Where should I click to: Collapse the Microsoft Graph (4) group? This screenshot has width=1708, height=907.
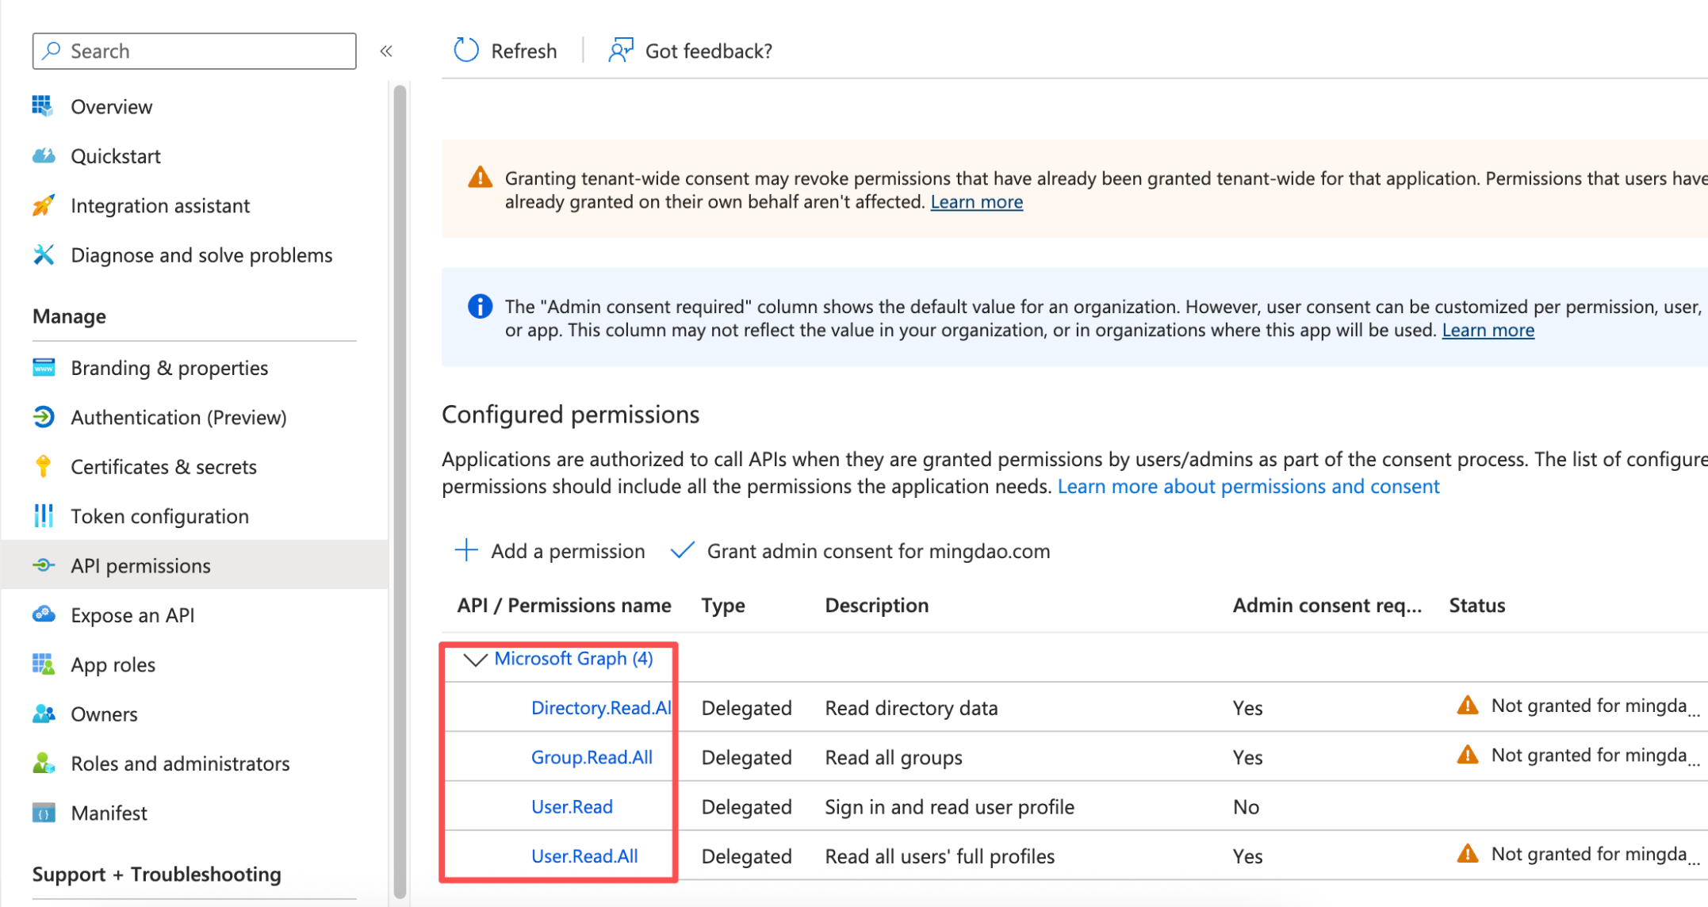(475, 659)
